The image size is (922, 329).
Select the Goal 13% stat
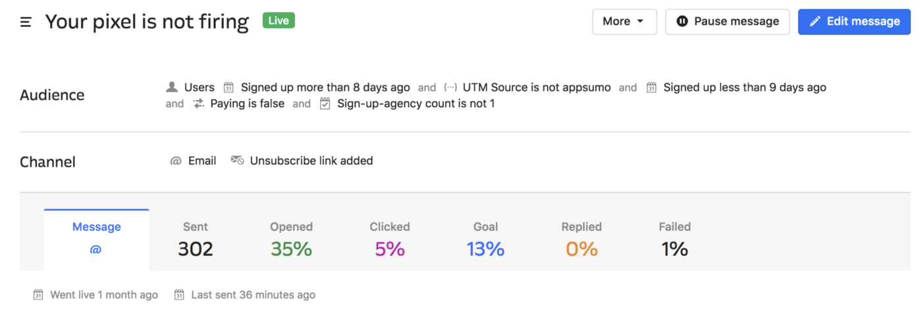tap(485, 239)
